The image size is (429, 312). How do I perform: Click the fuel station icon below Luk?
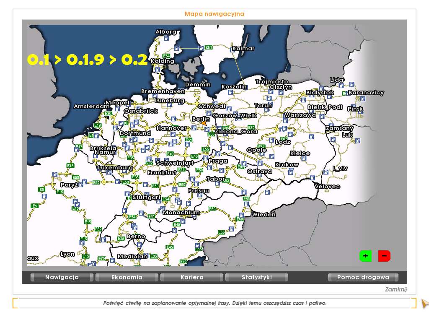(357, 140)
